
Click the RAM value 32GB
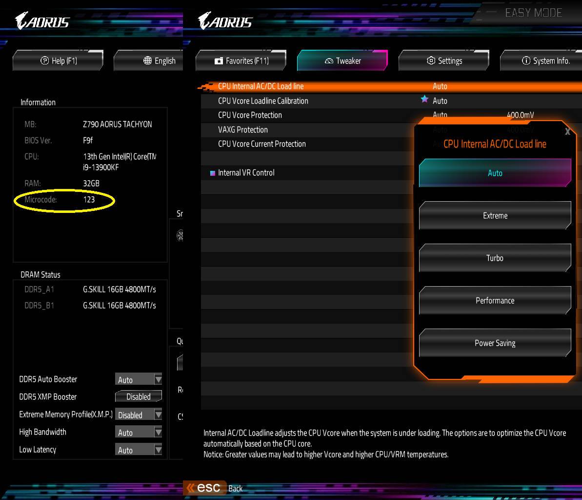91,184
